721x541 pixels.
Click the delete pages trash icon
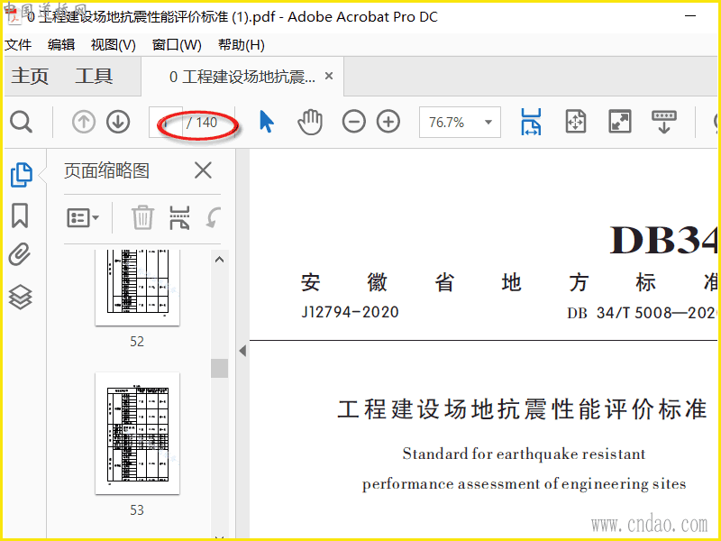pos(142,217)
